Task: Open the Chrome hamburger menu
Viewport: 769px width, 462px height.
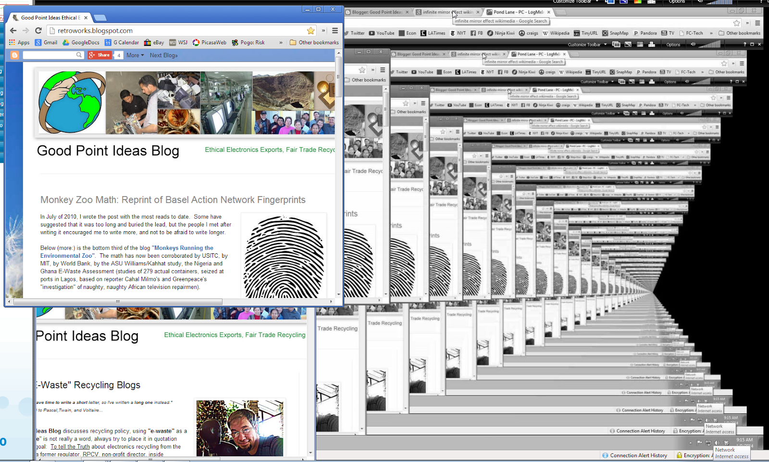Action: (x=335, y=30)
